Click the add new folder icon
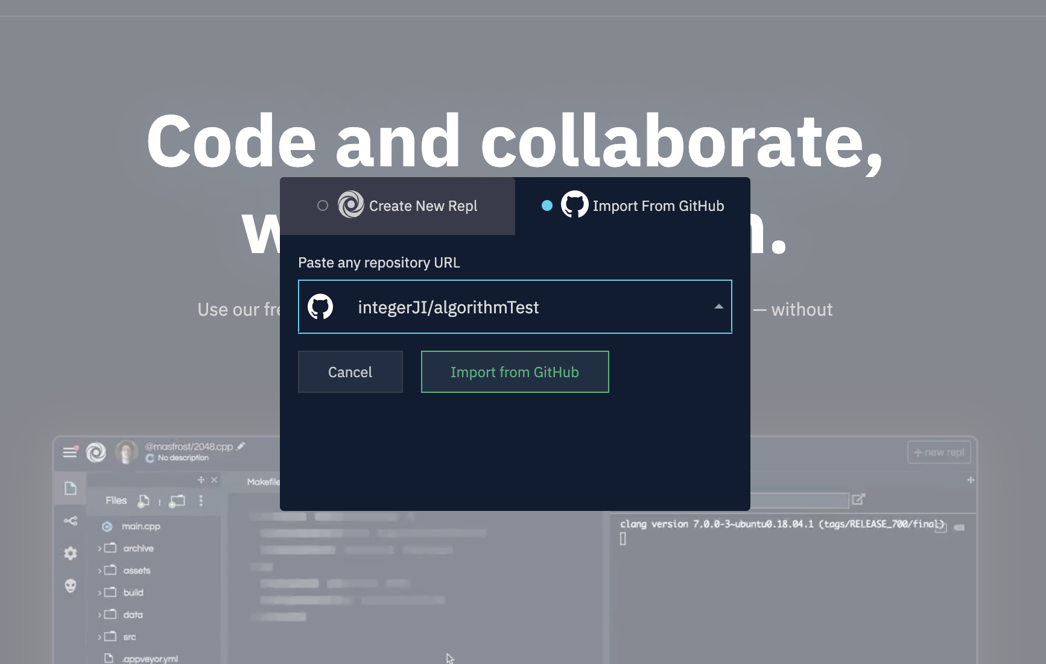Screen dimensions: 1046x664 (177, 501)
